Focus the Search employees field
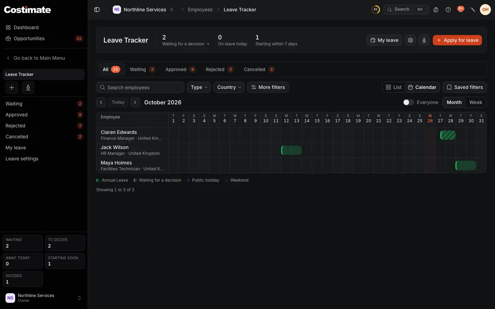 pyautogui.click(x=140, y=87)
